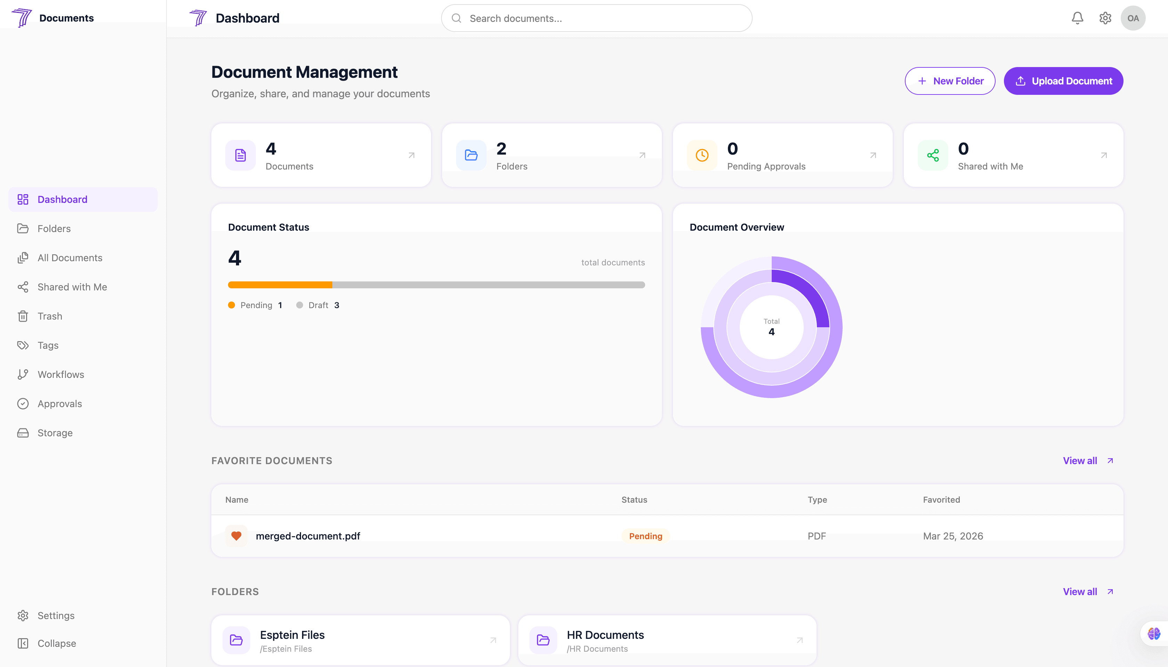The width and height of the screenshot is (1168, 667).
Task: Click the Esptein Files folder icon
Action: [x=236, y=640]
